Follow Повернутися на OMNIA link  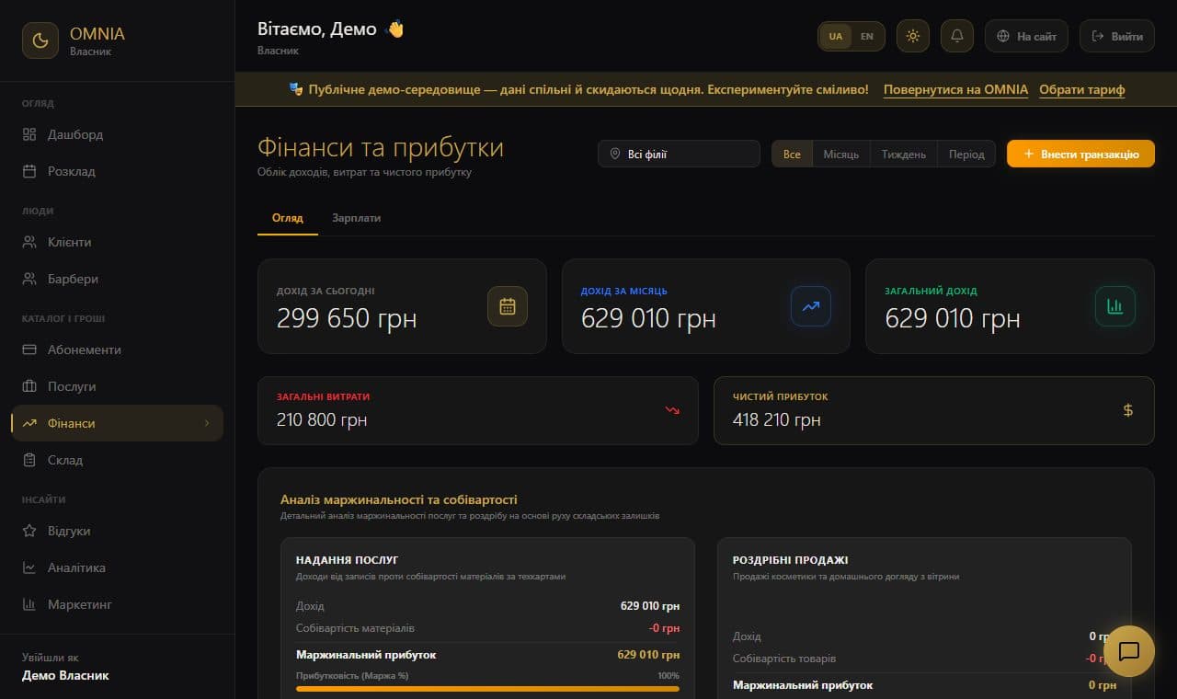coord(955,90)
